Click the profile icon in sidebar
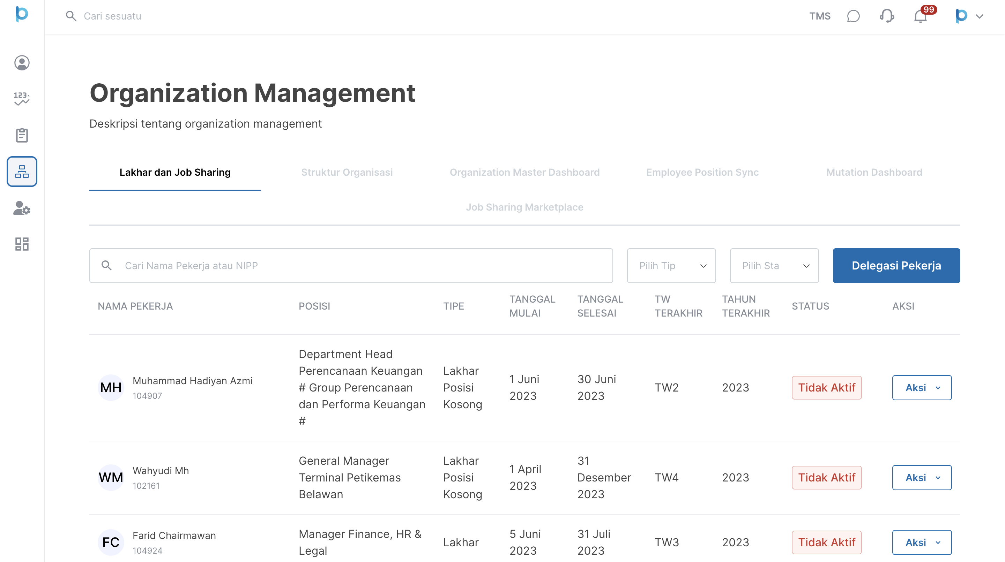The image size is (1005, 562). point(22,63)
